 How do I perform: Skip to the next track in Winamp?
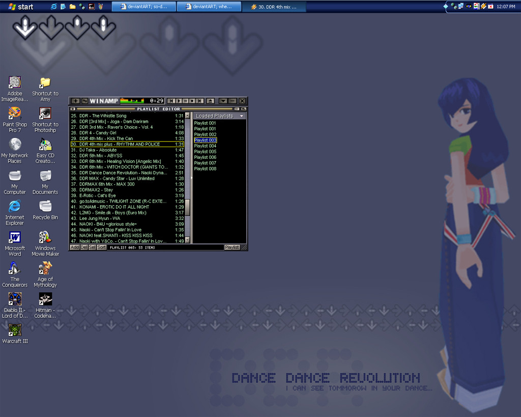[x=199, y=101]
